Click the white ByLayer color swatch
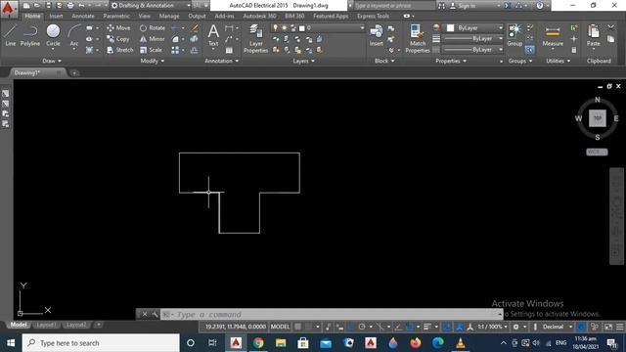Viewport: 626px width, 352px height. (x=450, y=28)
